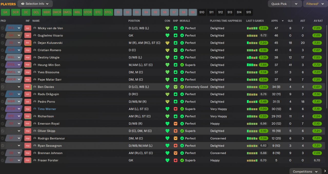
Task: Toggle the pick checkbox for Ben Davies
Action: point(3,87)
